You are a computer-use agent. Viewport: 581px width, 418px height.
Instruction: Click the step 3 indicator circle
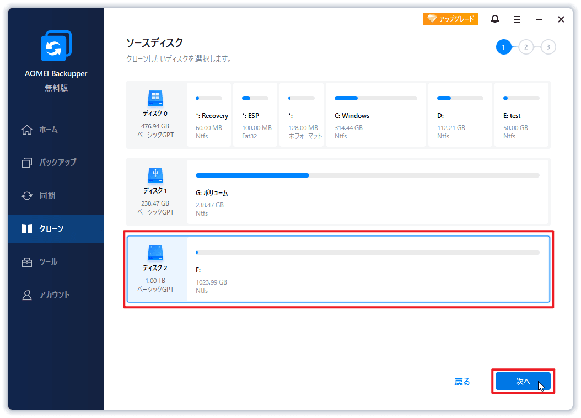(548, 47)
